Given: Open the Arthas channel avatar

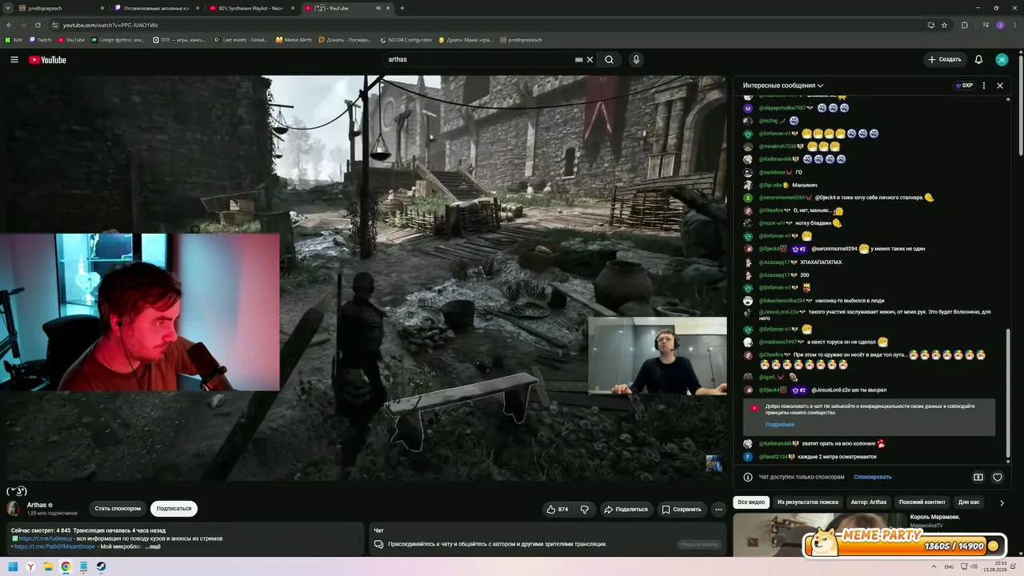Looking at the screenshot, I should pyautogui.click(x=14, y=508).
